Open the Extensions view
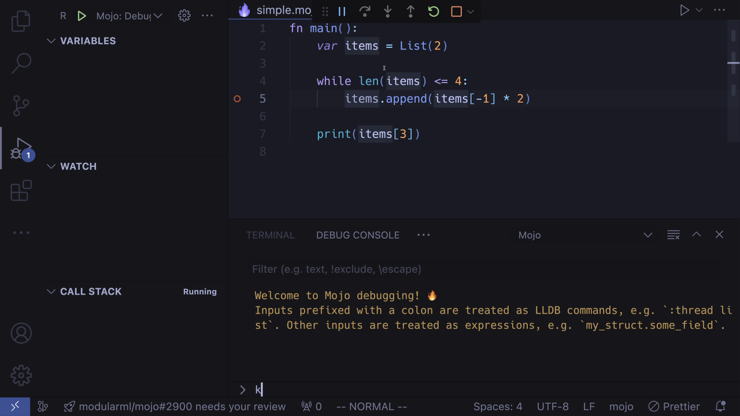The height and width of the screenshot is (416, 740). click(21, 191)
